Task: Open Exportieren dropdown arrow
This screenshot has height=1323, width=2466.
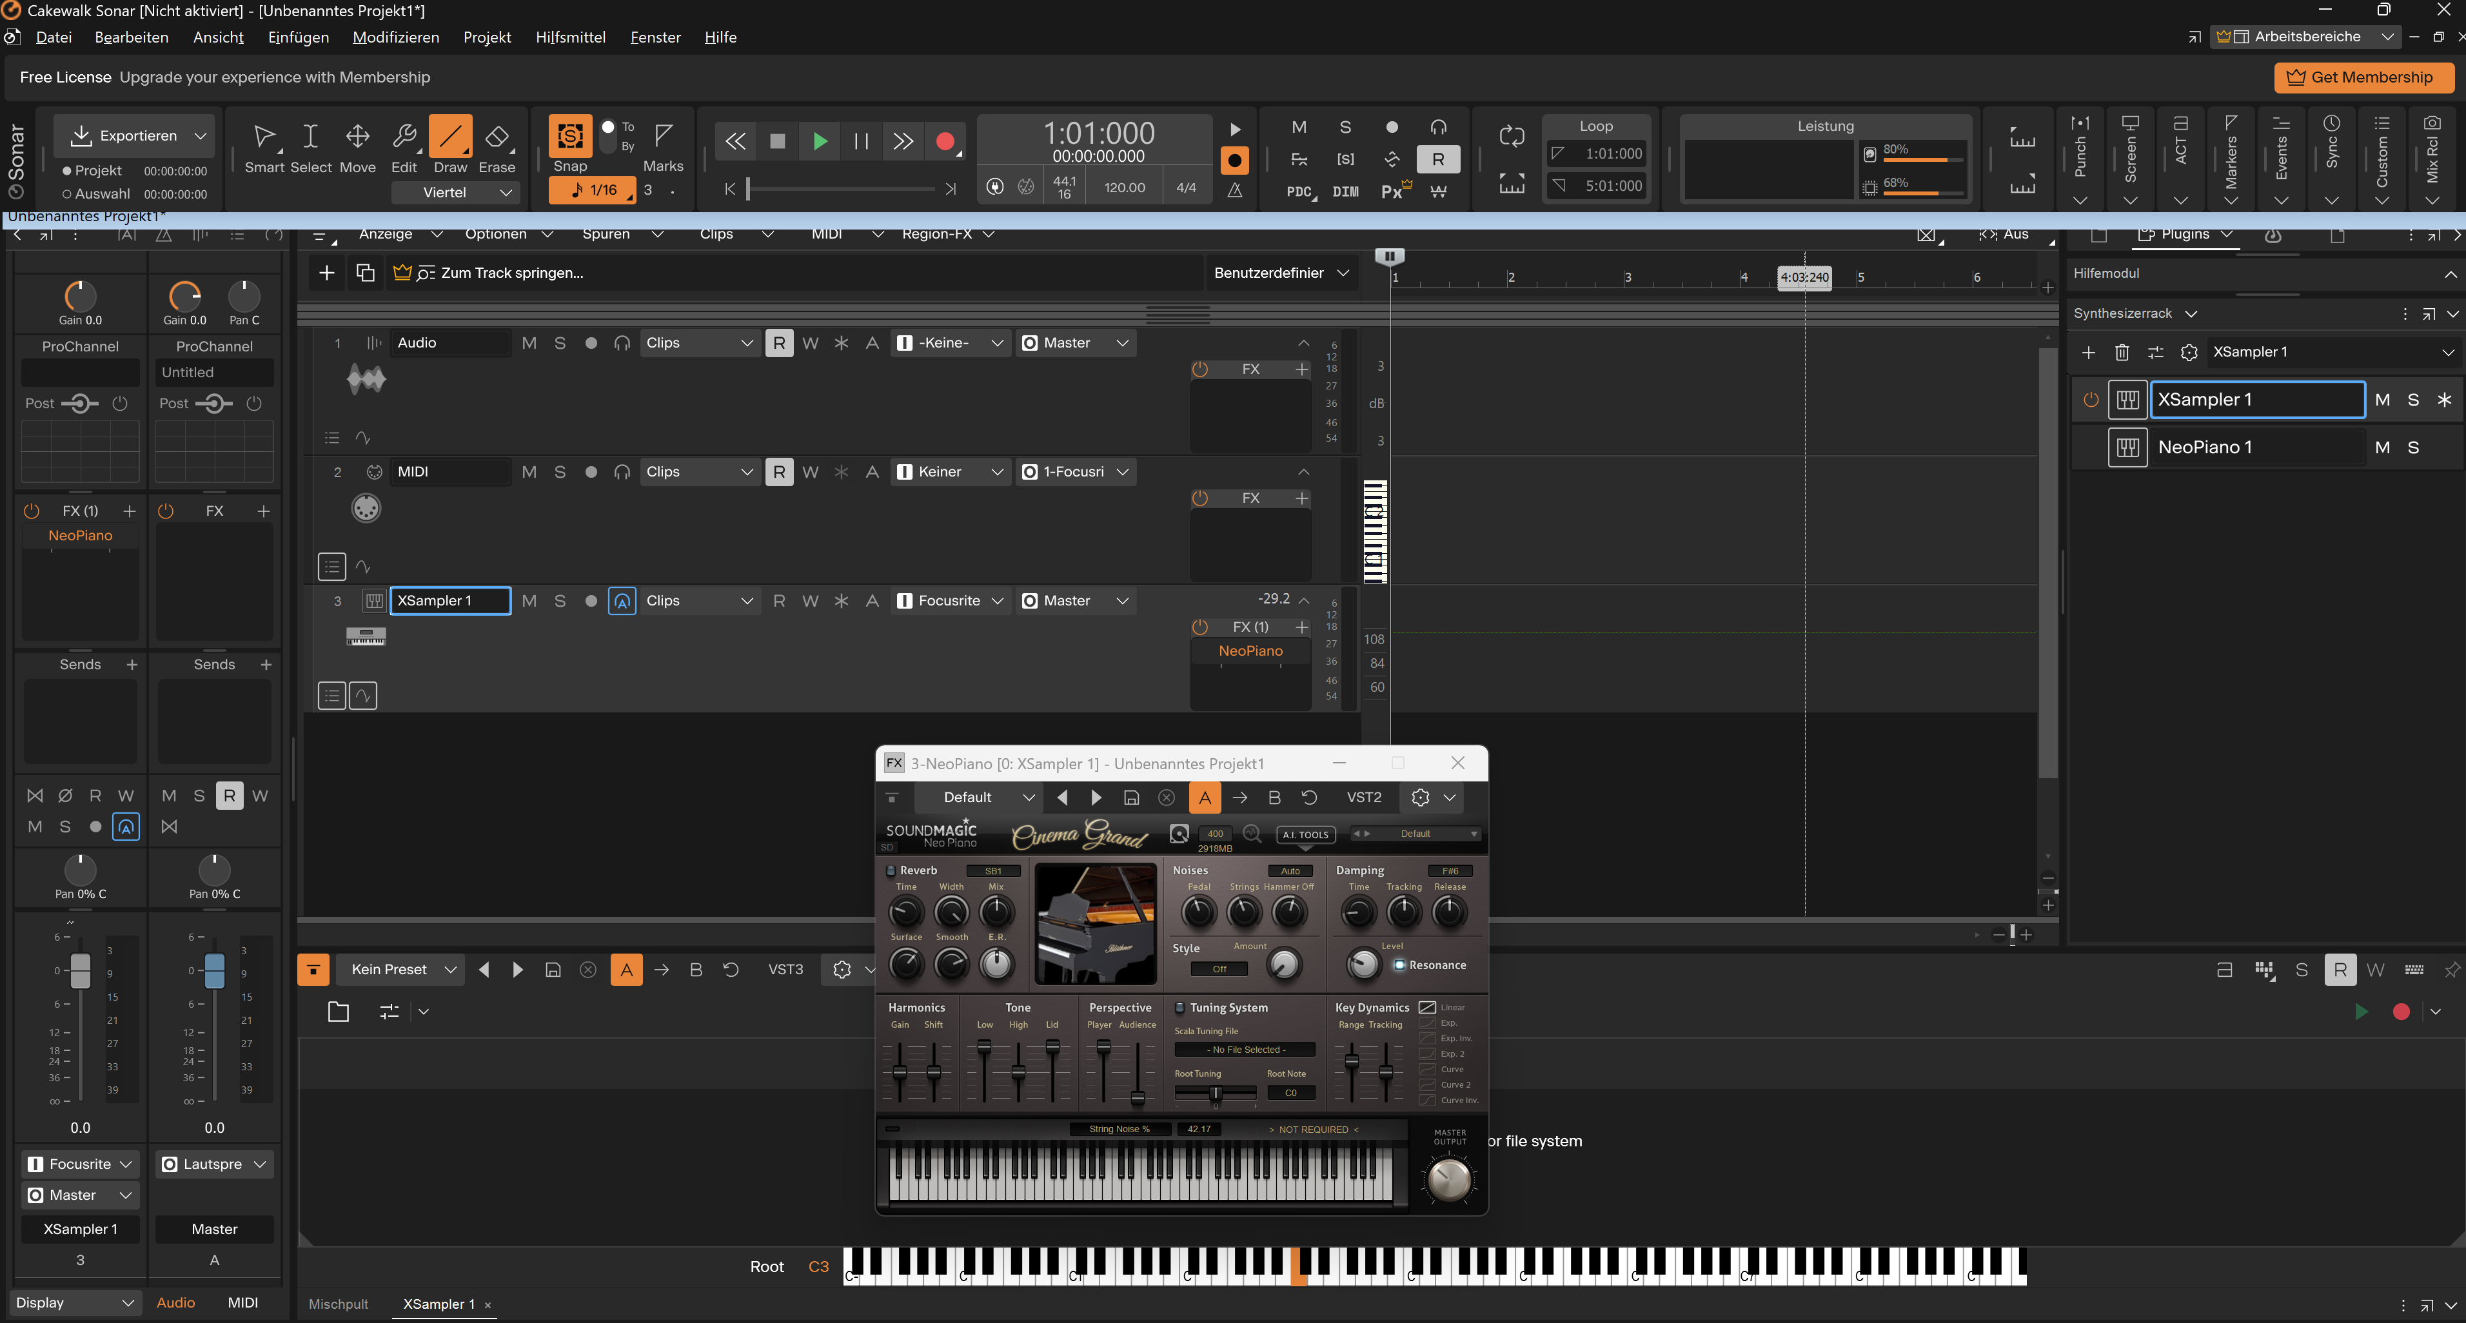Action: pyautogui.click(x=200, y=136)
